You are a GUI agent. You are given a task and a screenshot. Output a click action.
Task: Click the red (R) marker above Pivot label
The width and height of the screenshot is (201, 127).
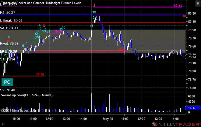[x=9, y=41]
